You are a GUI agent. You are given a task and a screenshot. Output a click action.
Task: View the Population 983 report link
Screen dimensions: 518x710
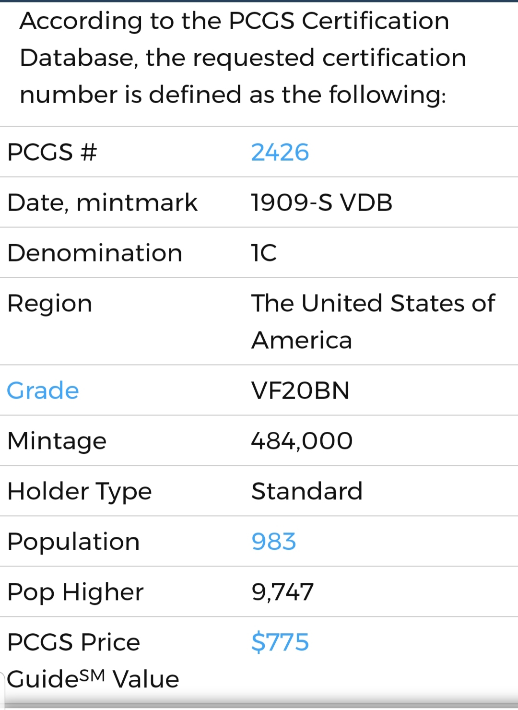click(274, 542)
